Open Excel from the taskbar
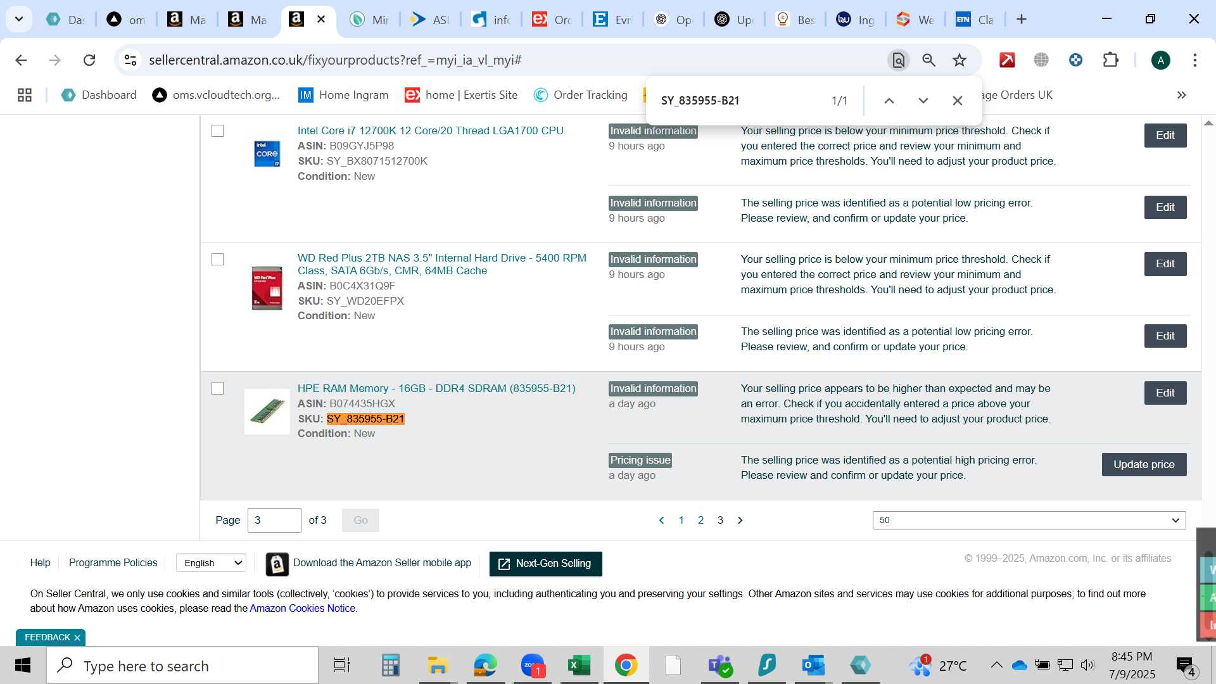 (x=579, y=665)
